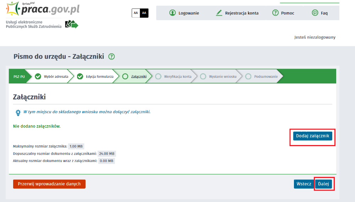Go to the Wybór adresata step
The height and width of the screenshot is (202, 355).
coord(52,76)
